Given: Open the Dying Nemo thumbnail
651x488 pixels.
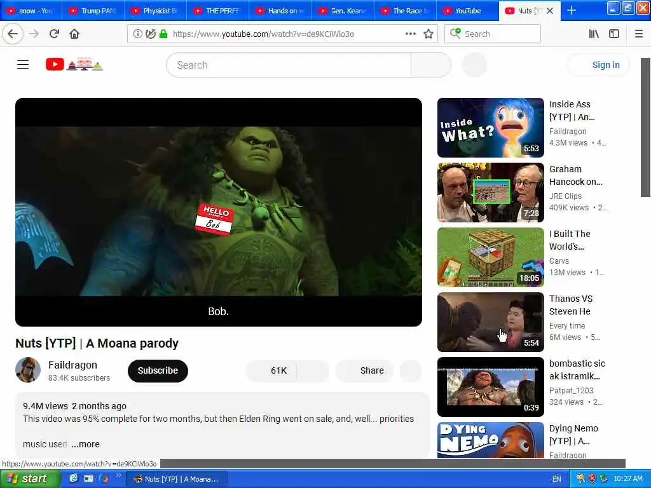Looking at the screenshot, I should click(490, 440).
